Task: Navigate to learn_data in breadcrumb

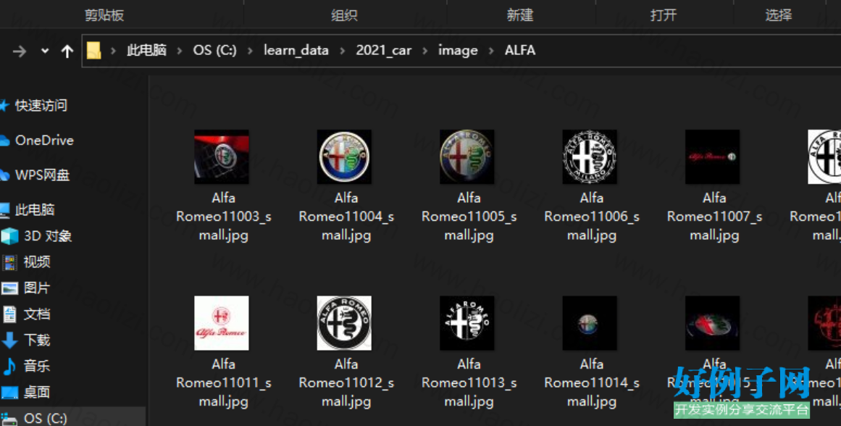Action: [x=296, y=51]
